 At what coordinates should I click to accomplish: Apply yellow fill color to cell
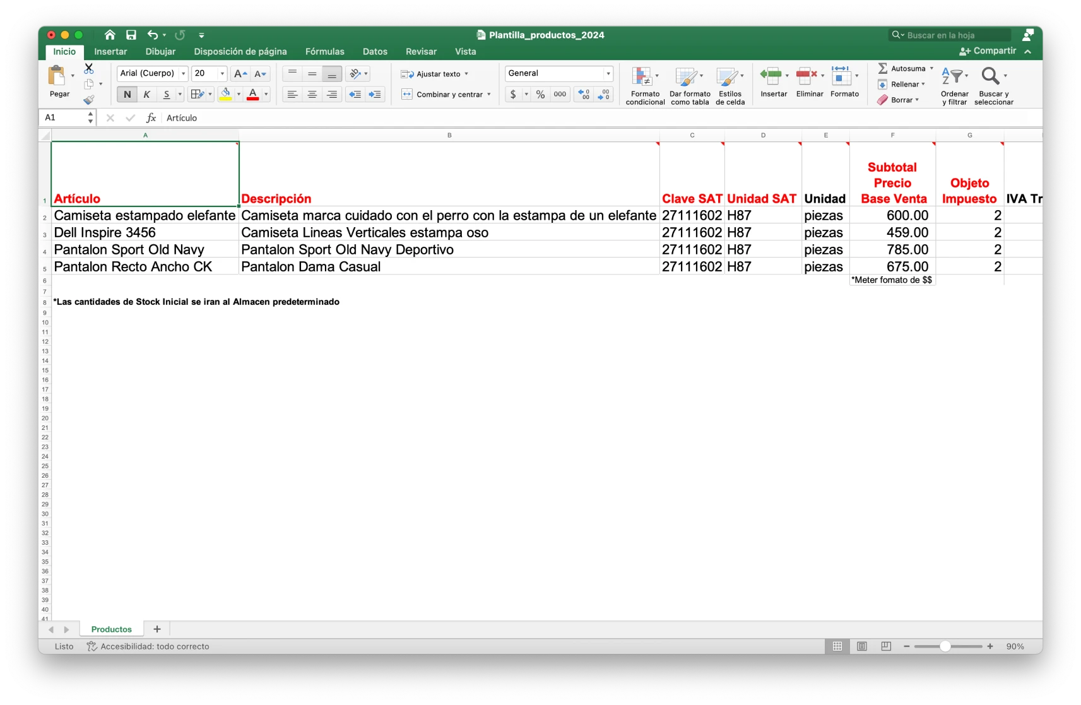(x=225, y=94)
